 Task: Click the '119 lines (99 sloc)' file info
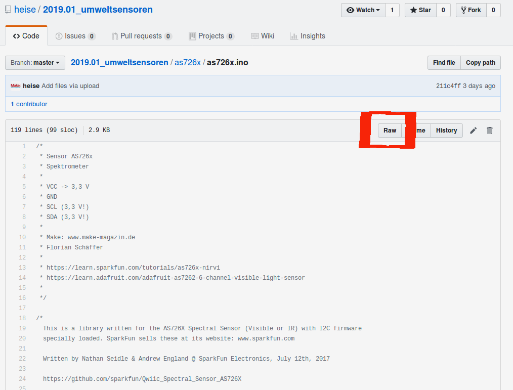pyautogui.click(x=44, y=130)
